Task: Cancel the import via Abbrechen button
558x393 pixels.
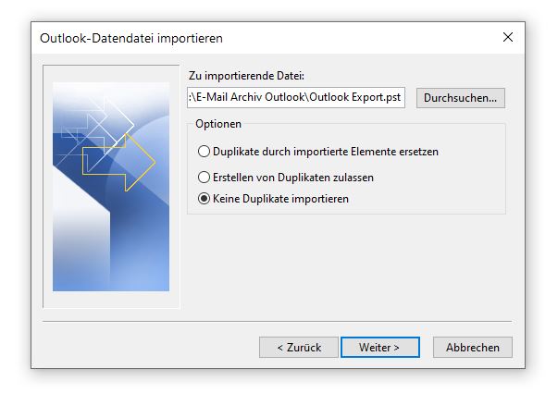Action: 473,347
